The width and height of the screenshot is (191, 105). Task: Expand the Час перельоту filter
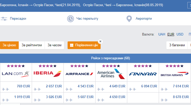(x=87, y=19)
